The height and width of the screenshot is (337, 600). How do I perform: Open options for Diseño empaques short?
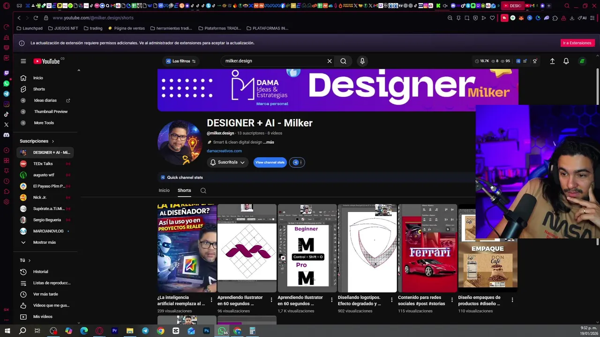[512, 300]
